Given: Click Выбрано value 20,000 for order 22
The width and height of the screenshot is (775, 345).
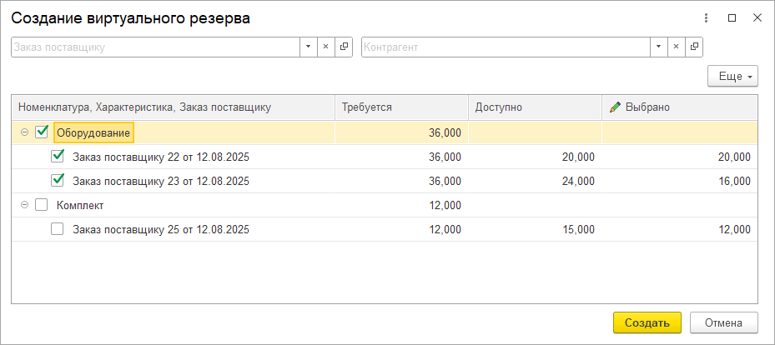Looking at the screenshot, I should pos(734,157).
